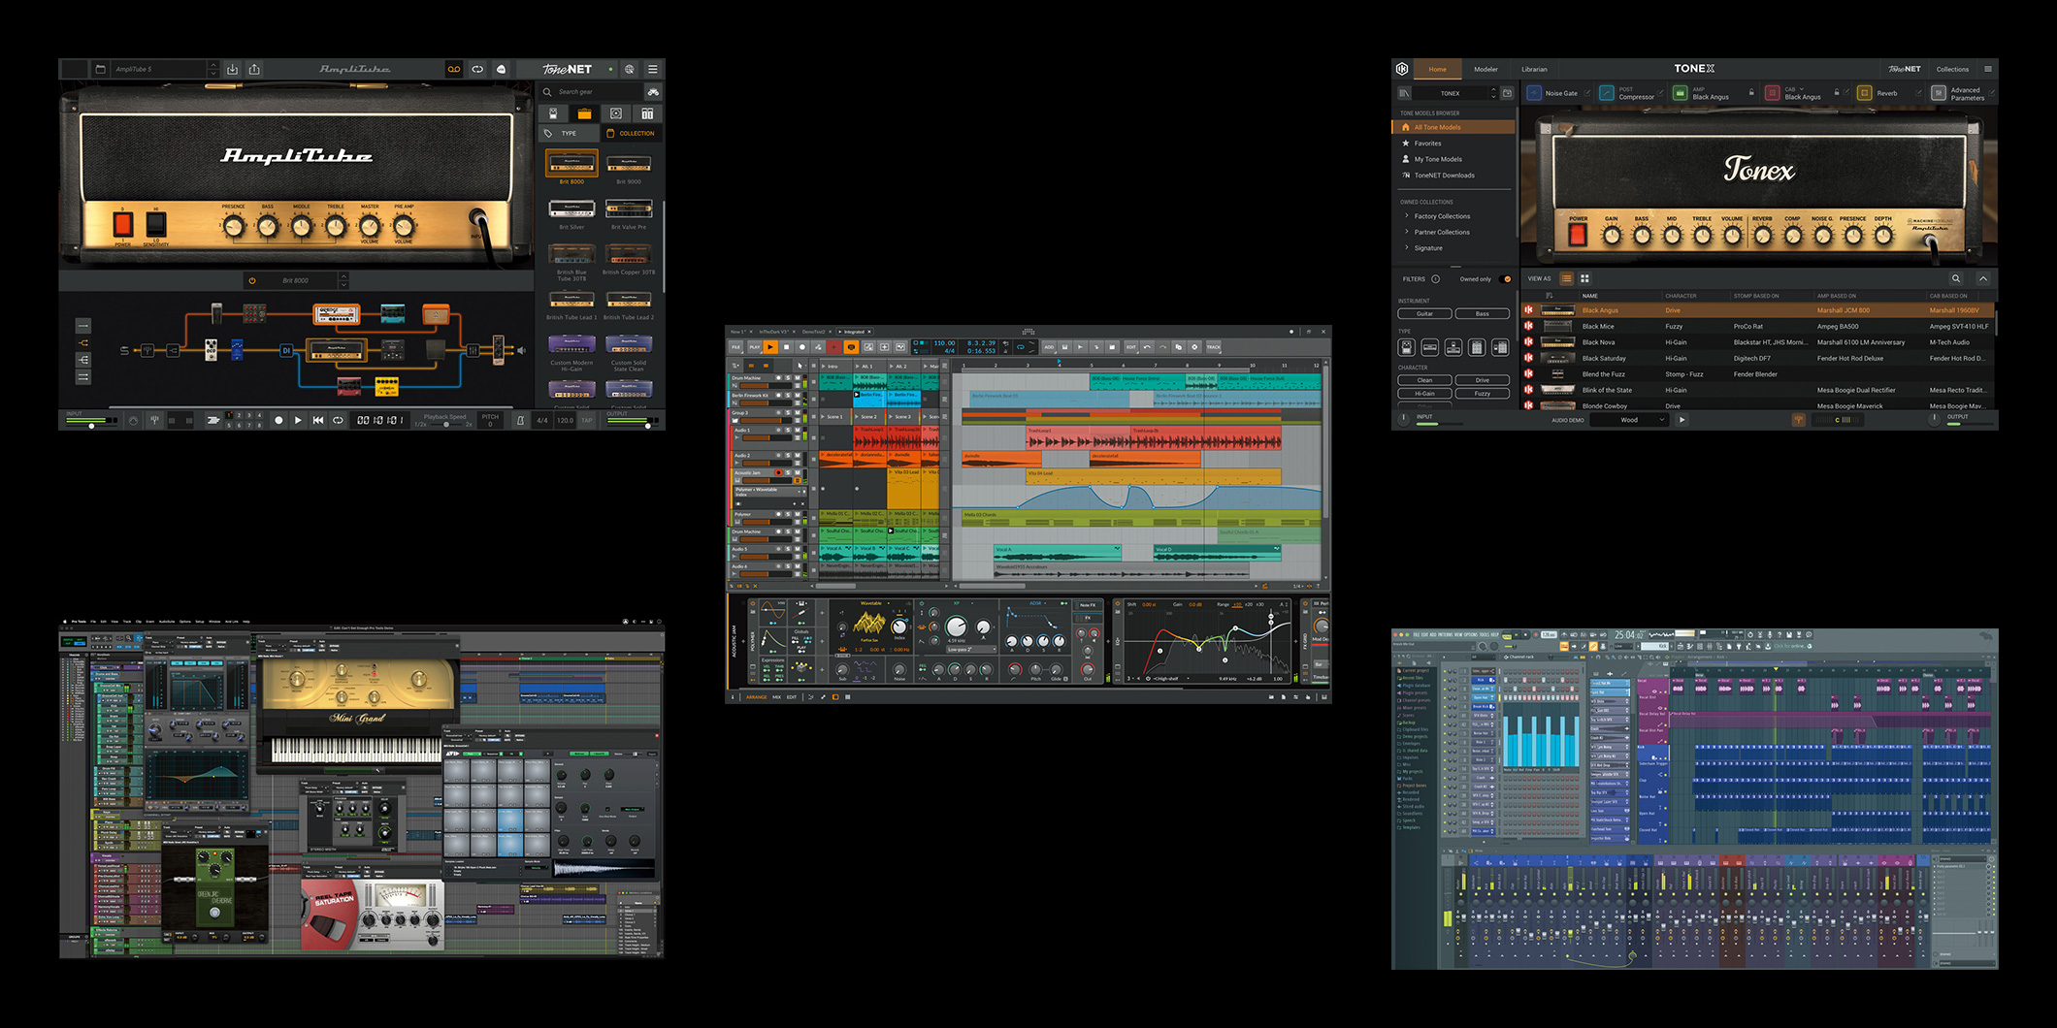Switch to the MIX view in Bitwig
This screenshot has width=2057, height=1028.
pos(776,696)
